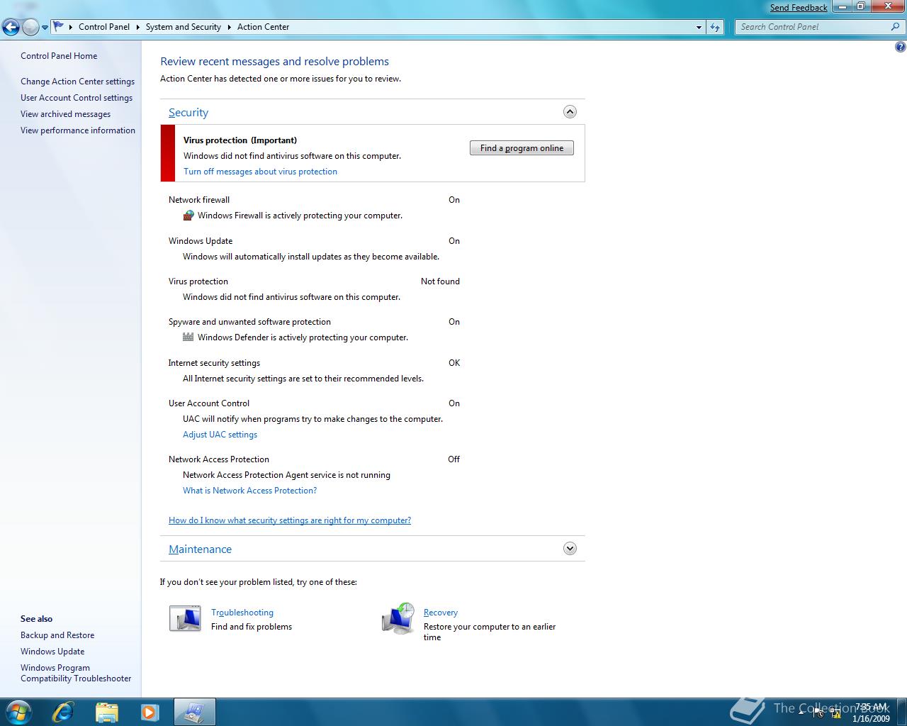Open the Recovery link
The image size is (907, 726).
point(441,613)
